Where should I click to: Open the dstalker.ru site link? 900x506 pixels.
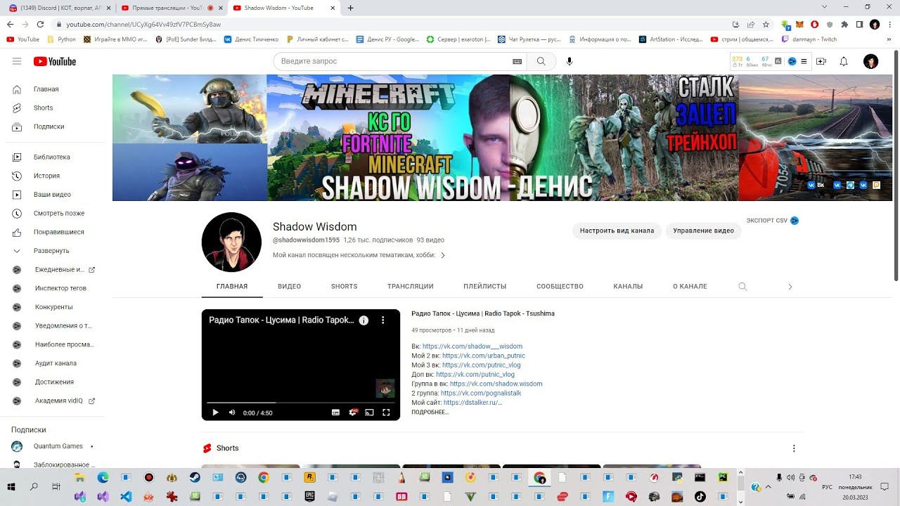(473, 403)
